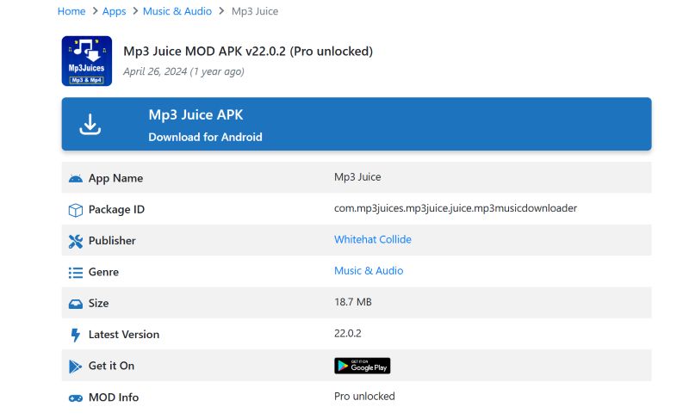Screen dimensions: 689x419
Task: Click the wrench tools icon beside Publisher
Action: [75, 241]
